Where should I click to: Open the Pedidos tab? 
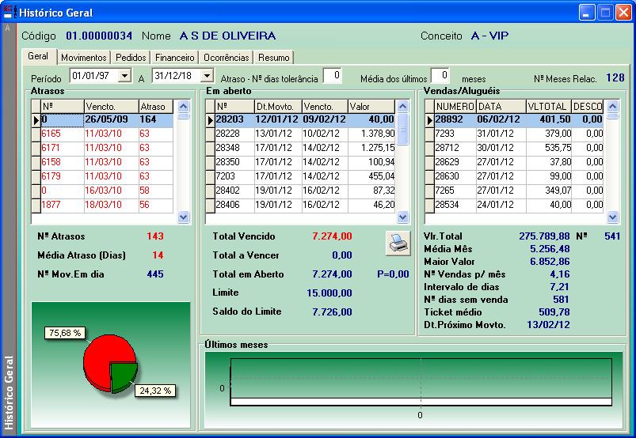(131, 58)
